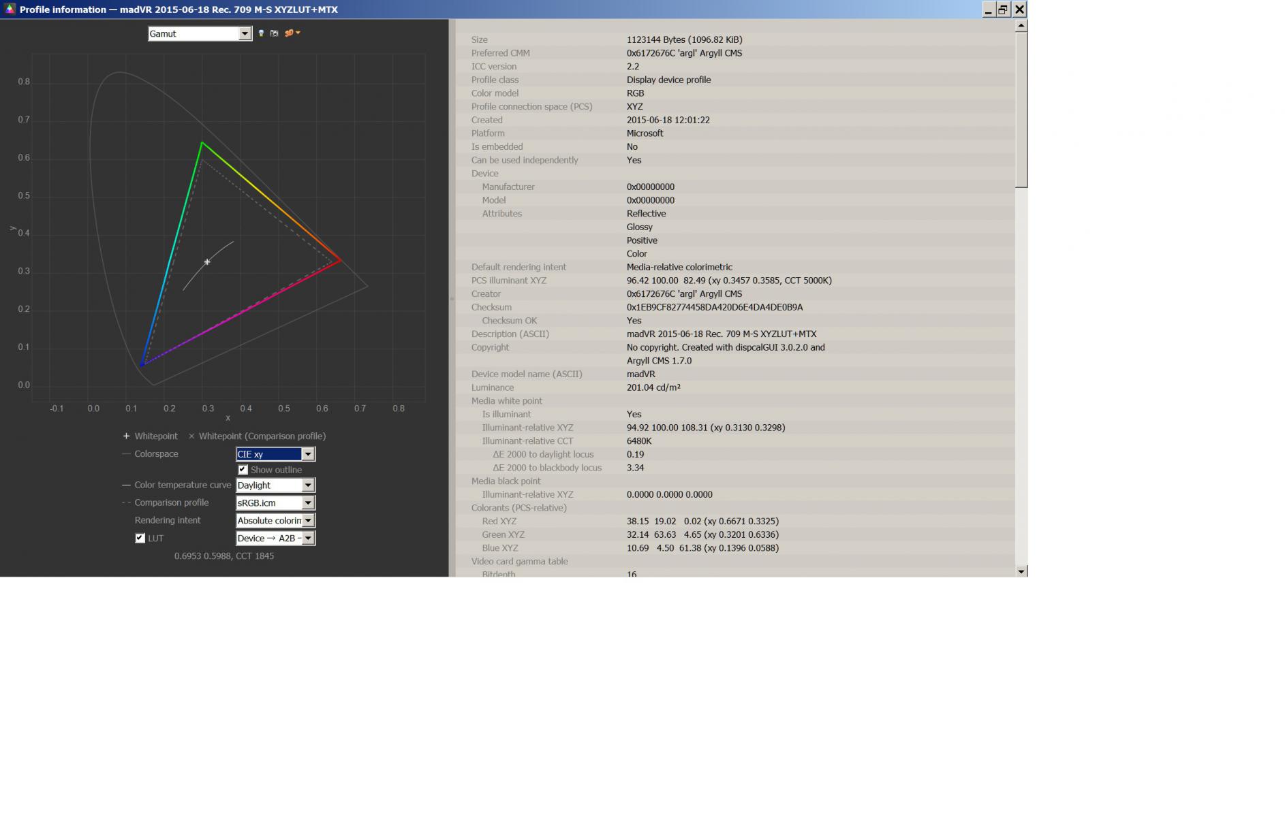Open the Gamut plot type dropdown
The width and height of the screenshot is (1285, 817).
(x=245, y=34)
